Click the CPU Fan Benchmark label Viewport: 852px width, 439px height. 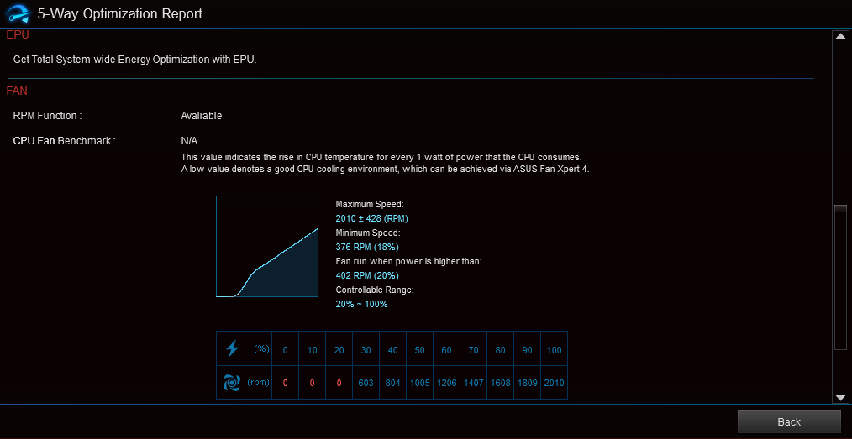[x=64, y=141]
